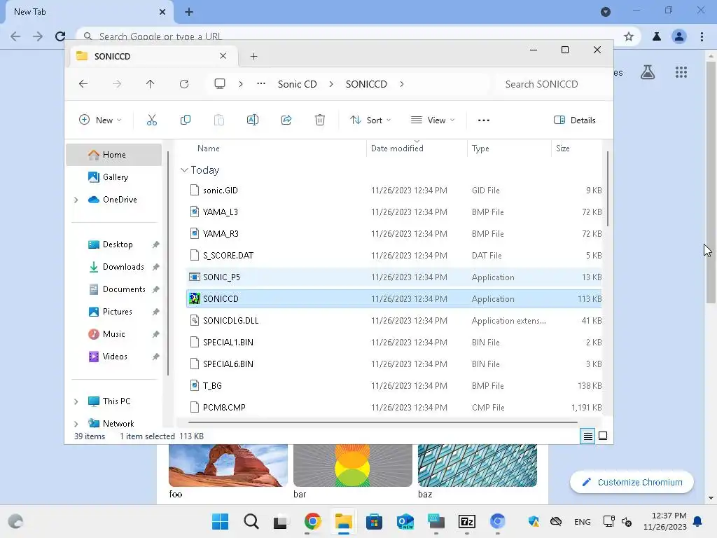Select the New Tab in Chromium

[89, 12]
